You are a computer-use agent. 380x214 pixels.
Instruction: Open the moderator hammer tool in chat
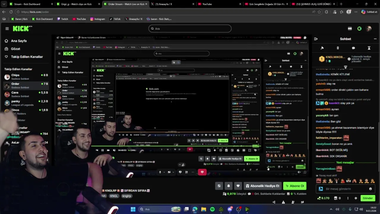tap(322, 48)
